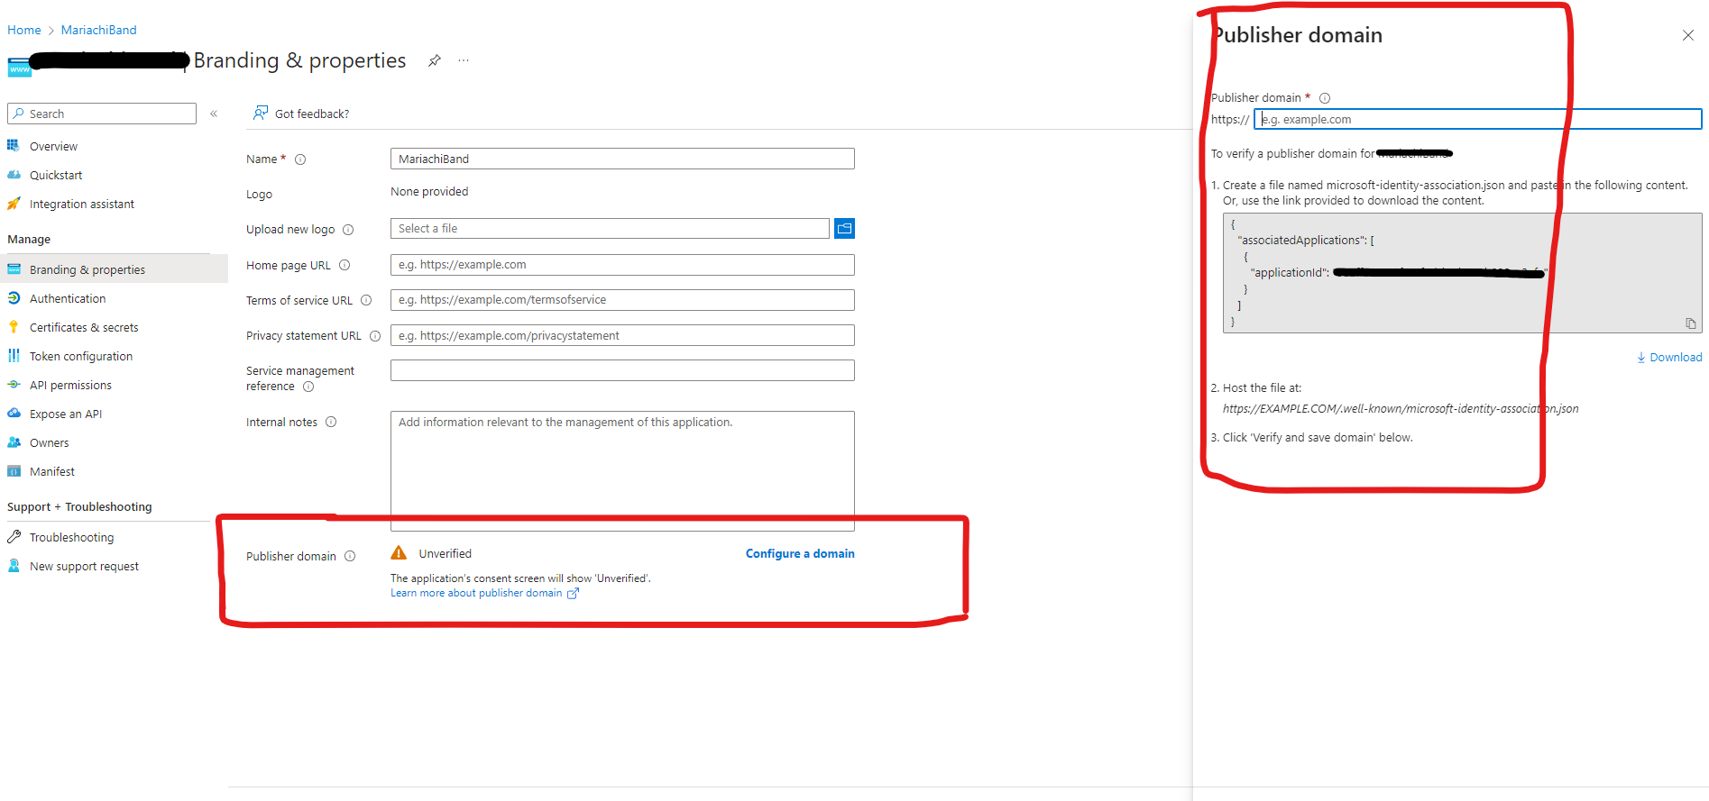Pin the Branding & properties page
Screen dimensions: 1709x801
tap(435, 60)
